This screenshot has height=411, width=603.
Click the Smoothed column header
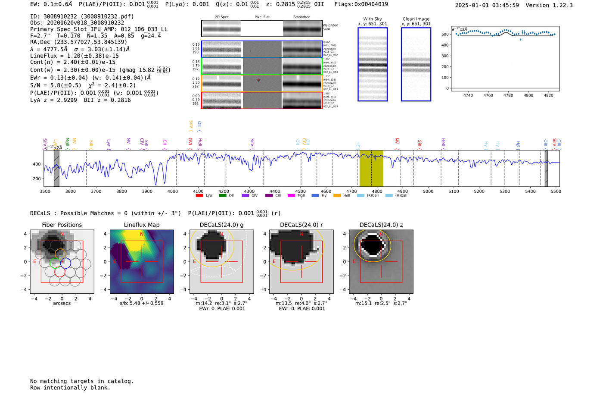point(302,17)
